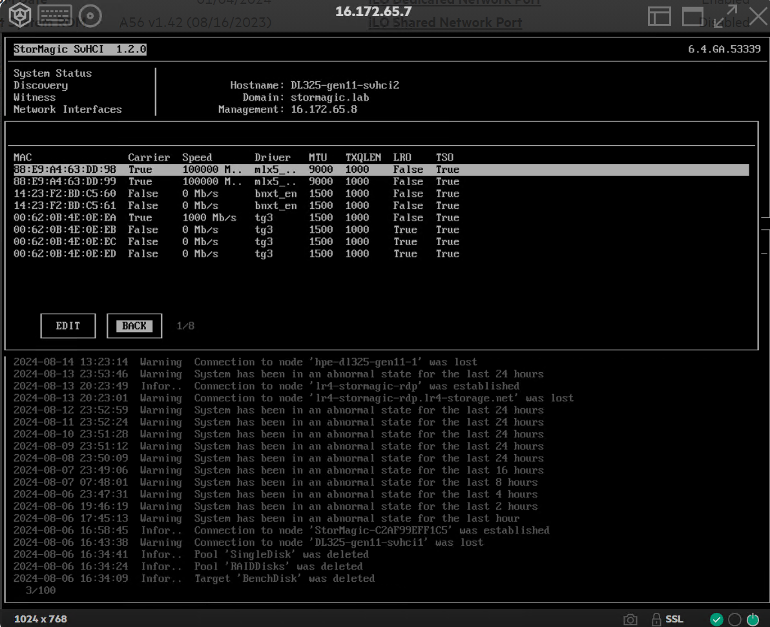Open the virtual keyboard icon
The image size is (770, 627).
55,15
